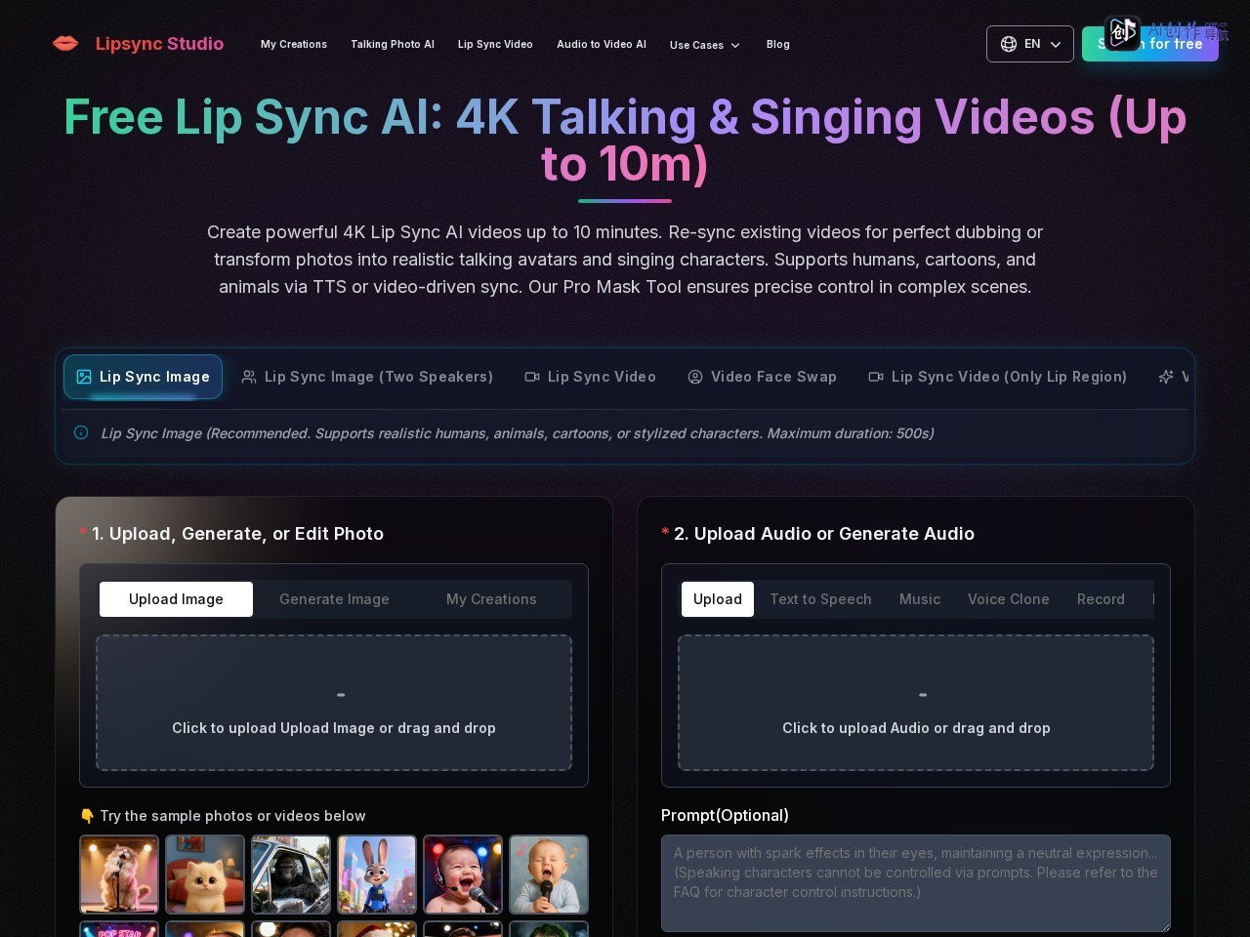1250x937 pixels.
Task: Click the Lipsync Studio lips logo
Action: 65,43
